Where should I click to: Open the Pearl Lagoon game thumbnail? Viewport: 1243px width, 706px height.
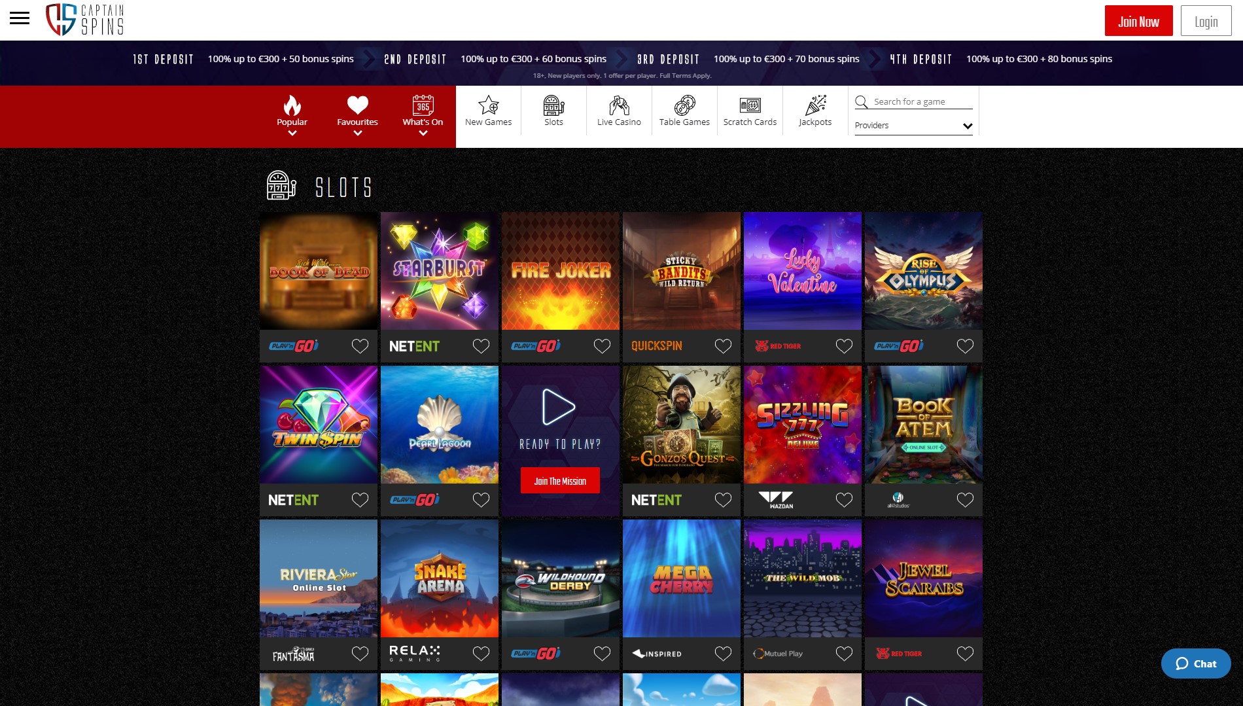440,425
